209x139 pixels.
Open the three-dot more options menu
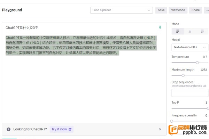pyautogui.click(x=207, y=10)
